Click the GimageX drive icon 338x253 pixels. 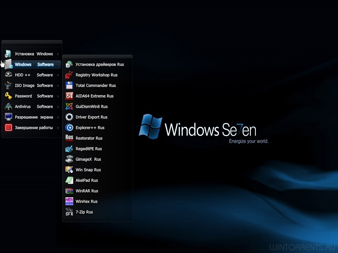point(69,159)
